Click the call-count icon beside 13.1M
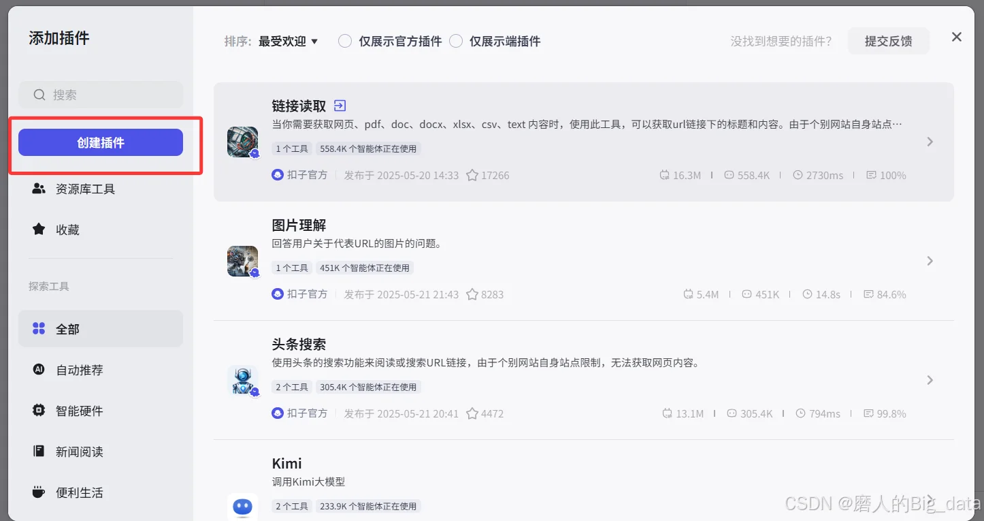The width and height of the screenshot is (984, 521). 667,413
